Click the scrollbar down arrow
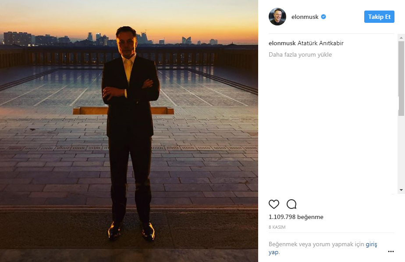The height and width of the screenshot is (262, 405). pos(401,190)
